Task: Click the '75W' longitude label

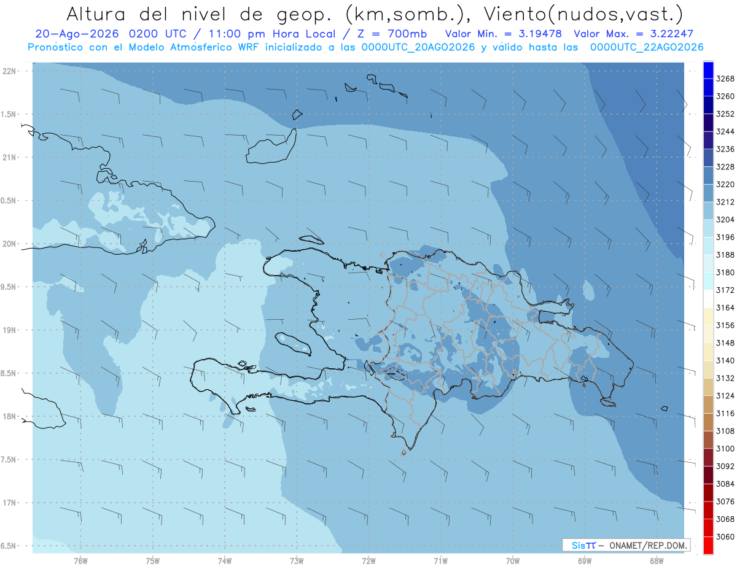Action: coord(153,560)
